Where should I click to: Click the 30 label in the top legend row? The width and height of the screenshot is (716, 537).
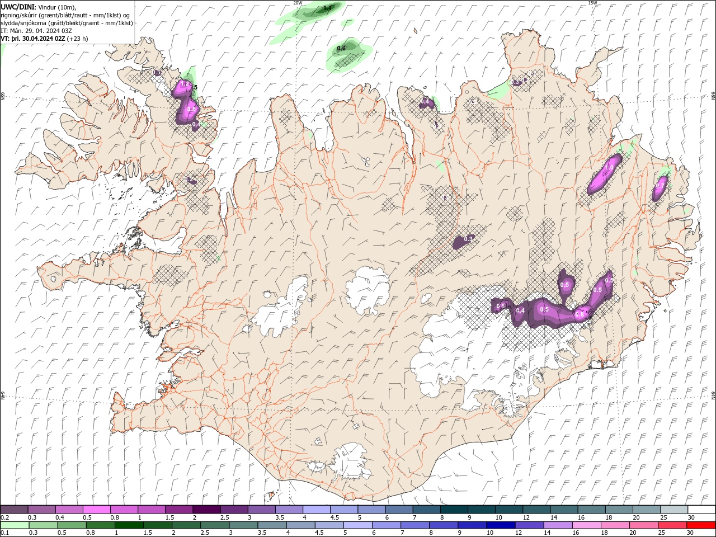pyautogui.click(x=691, y=517)
